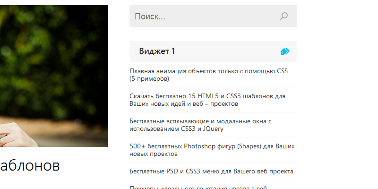Open the Скачать бесплатно 15 HTML5 шаблонов link
This screenshot has height=189, width=378.
(207, 100)
